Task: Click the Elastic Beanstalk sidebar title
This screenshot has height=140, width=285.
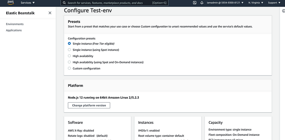Action: (x=20, y=13)
